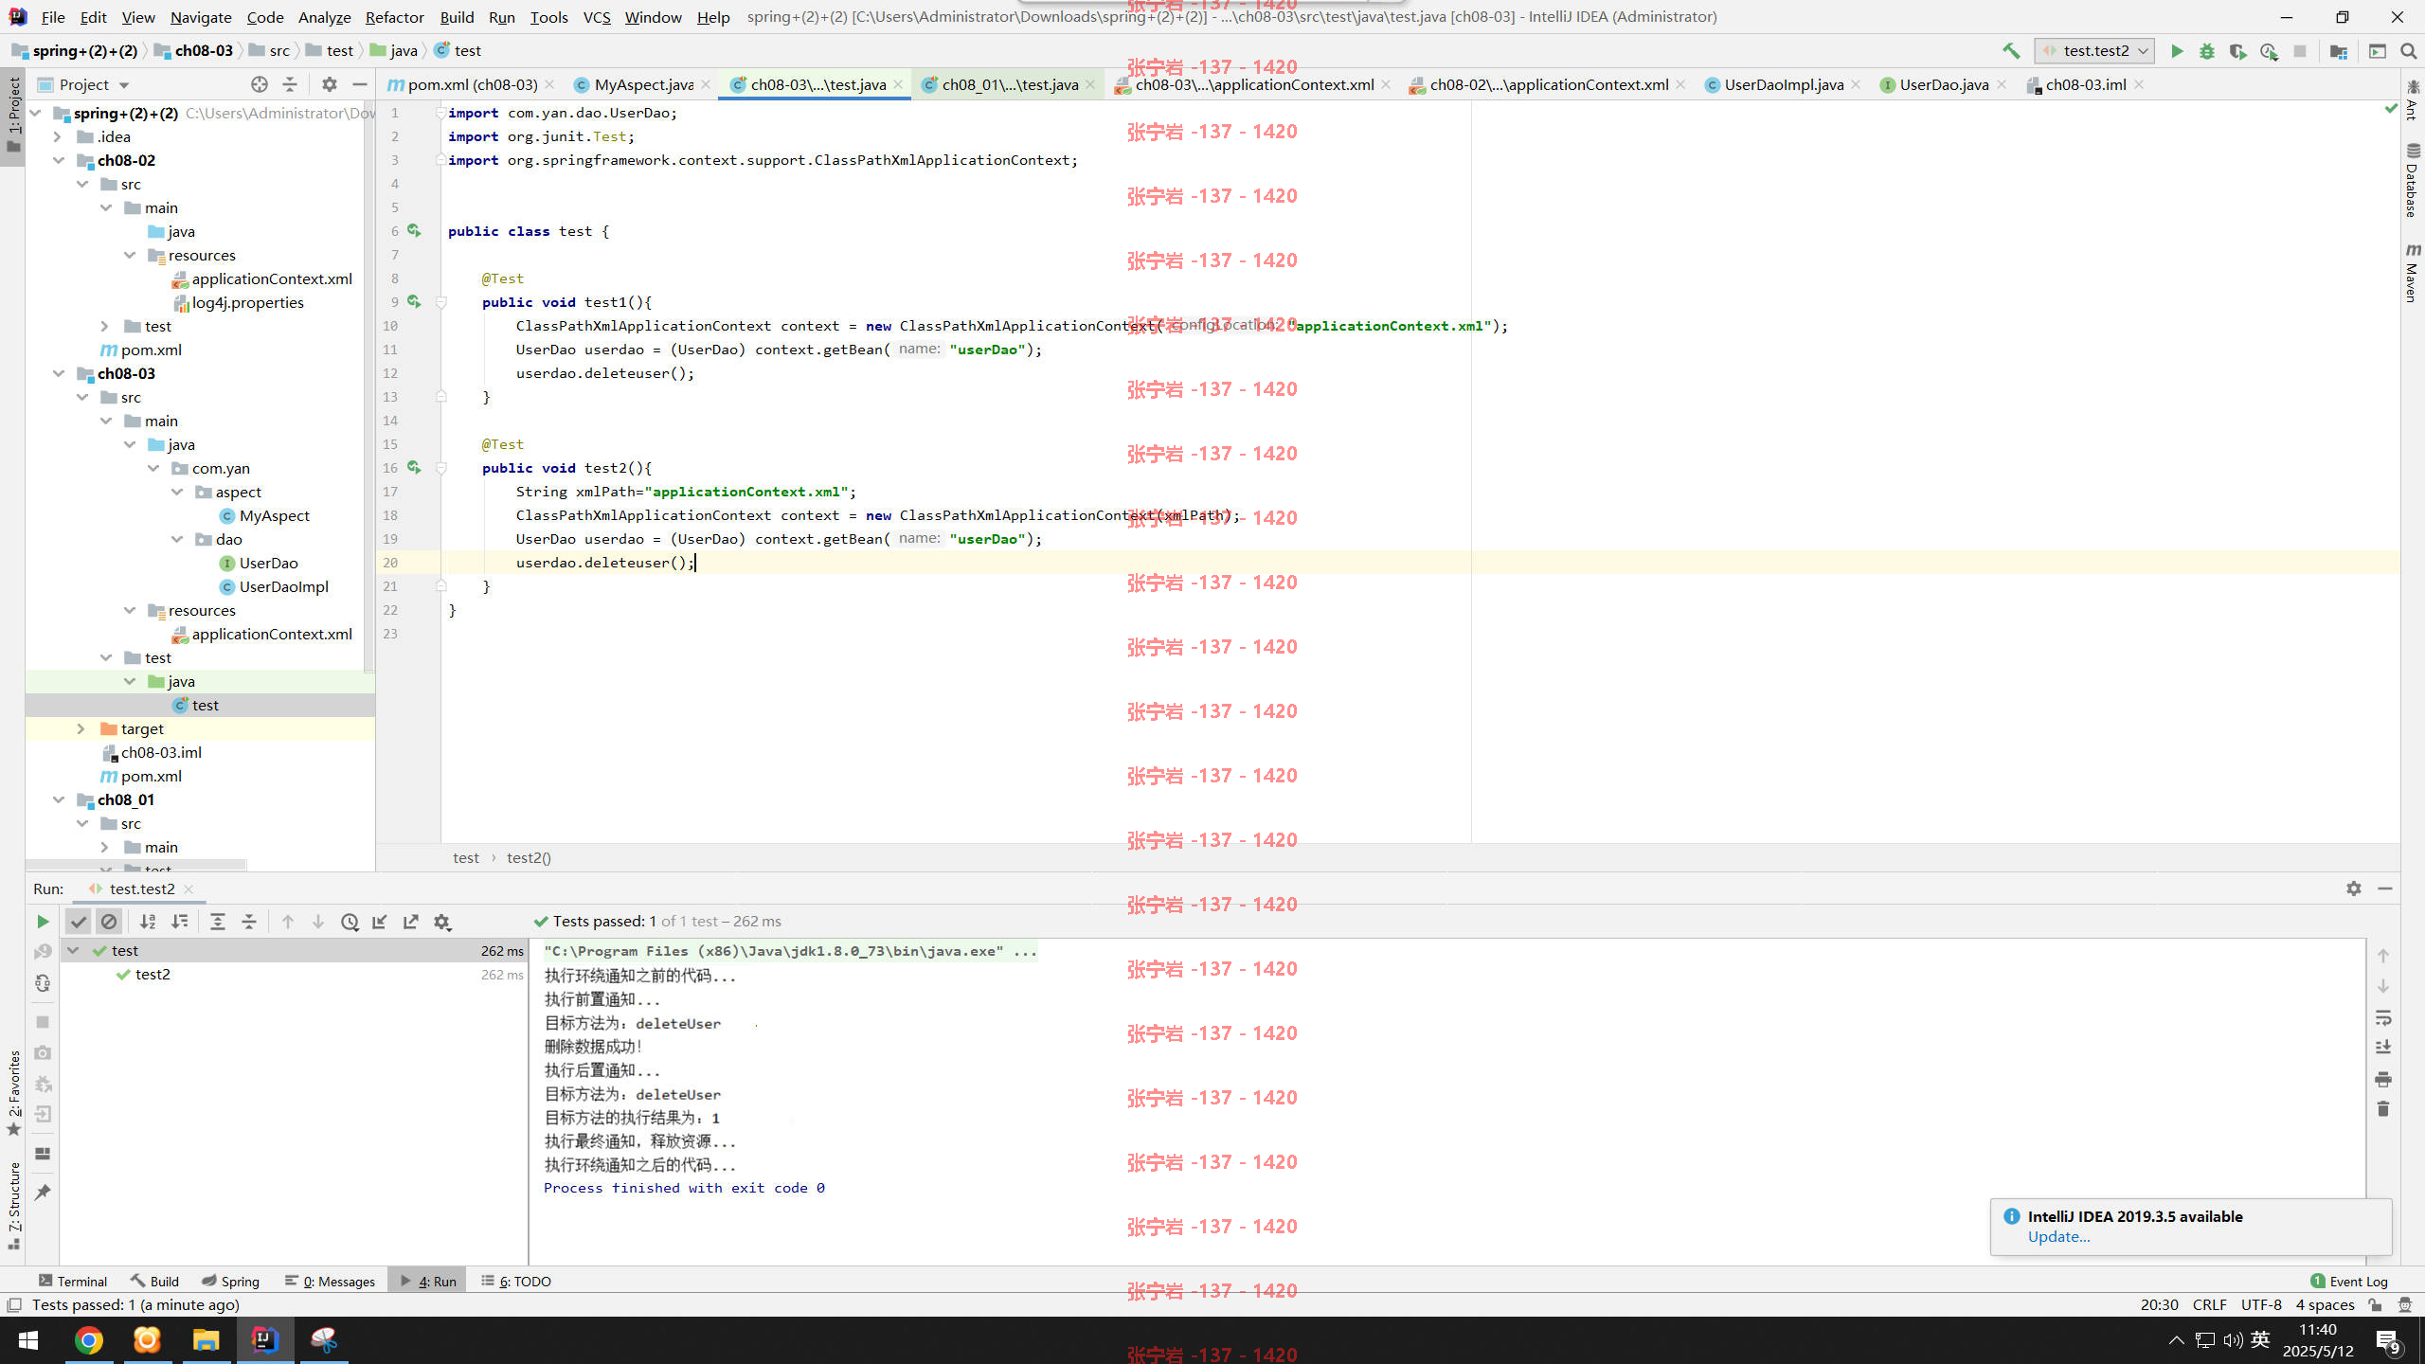Select log4j.properties in project tree

tap(247, 302)
